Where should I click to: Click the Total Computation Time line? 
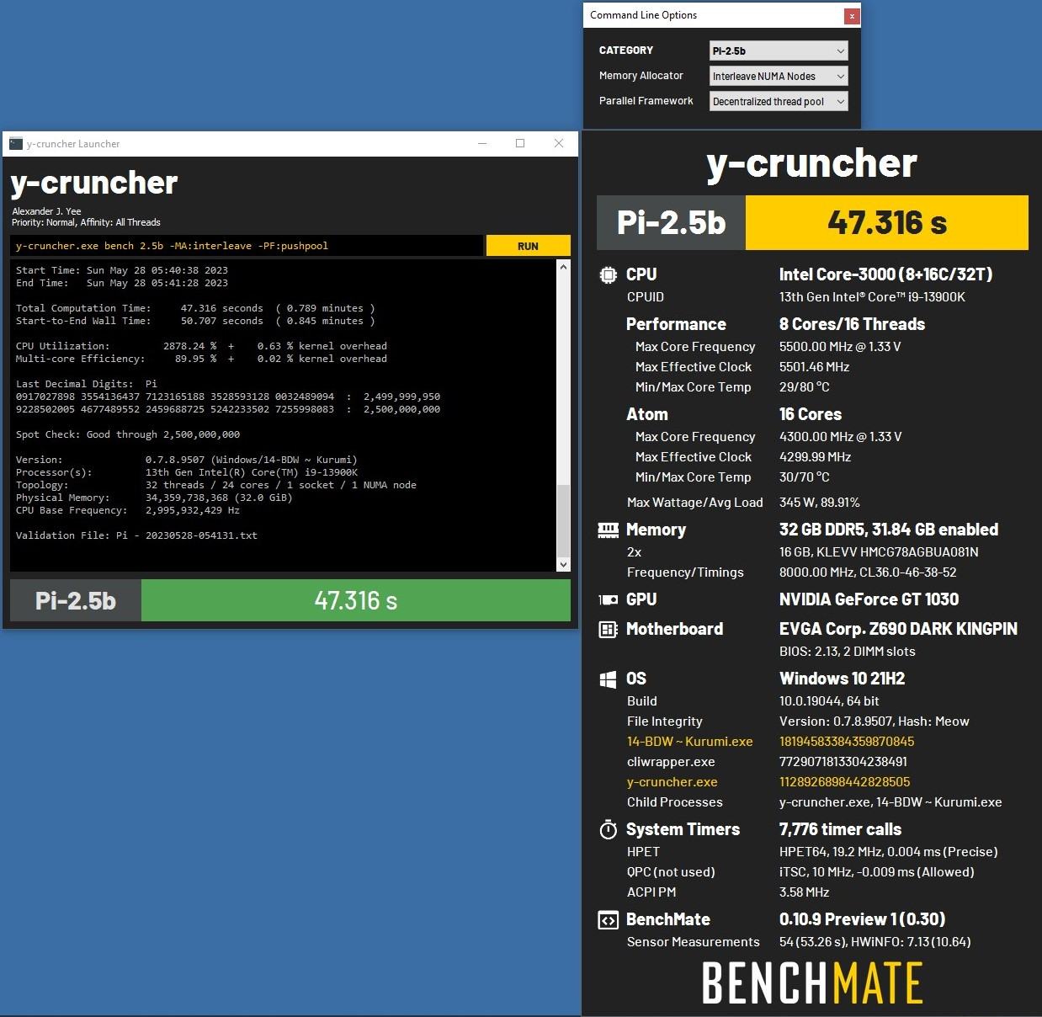tap(195, 308)
